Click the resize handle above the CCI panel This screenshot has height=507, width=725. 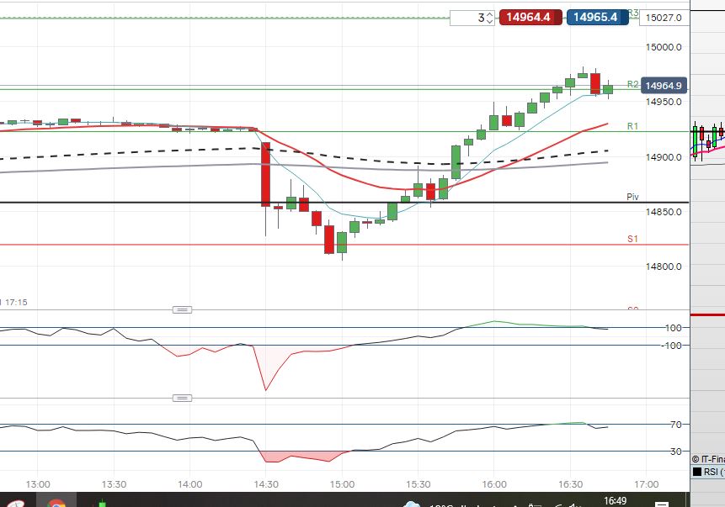[x=182, y=309]
